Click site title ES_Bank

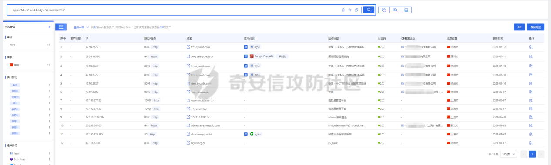tap(333, 142)
